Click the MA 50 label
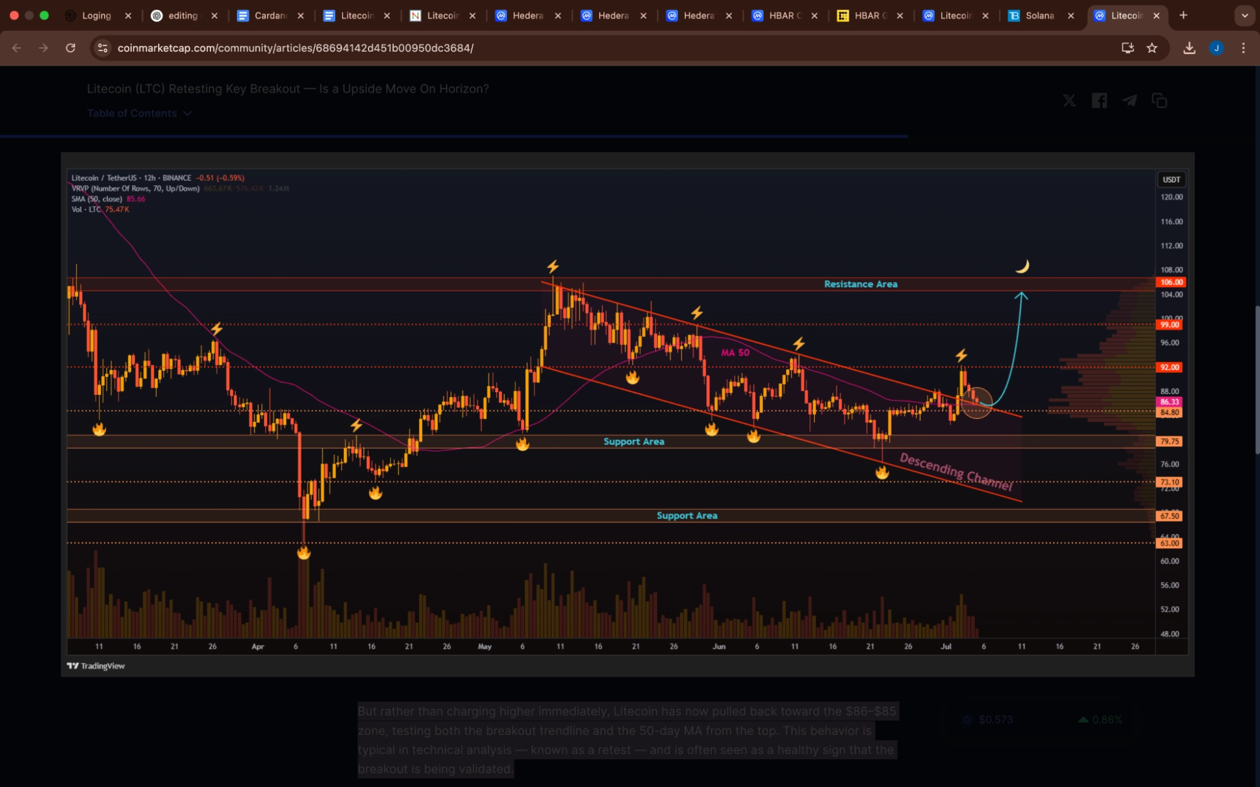This screenshot has height=787, width=1260. 735,353
